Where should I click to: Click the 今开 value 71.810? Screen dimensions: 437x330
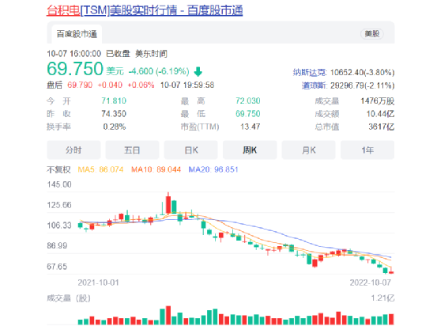114,101
